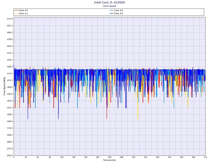Click the 3009.3 y-axis value
The width and height of the screenshot is (219, 164).
[x=10, y=135]
